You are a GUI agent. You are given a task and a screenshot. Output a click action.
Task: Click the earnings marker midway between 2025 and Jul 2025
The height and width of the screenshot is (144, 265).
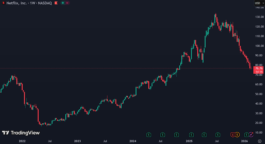tap(204, 135)
